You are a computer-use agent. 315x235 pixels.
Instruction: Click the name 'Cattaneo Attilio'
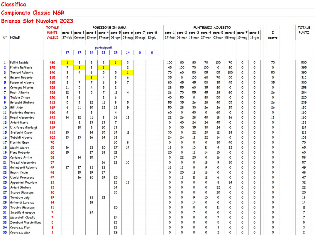21,157
